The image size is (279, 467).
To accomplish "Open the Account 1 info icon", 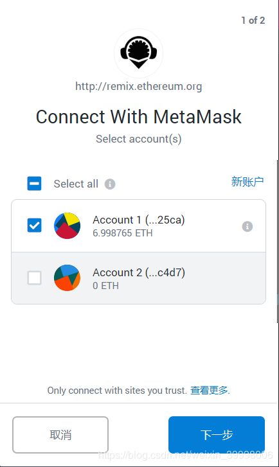I will 247,226.
